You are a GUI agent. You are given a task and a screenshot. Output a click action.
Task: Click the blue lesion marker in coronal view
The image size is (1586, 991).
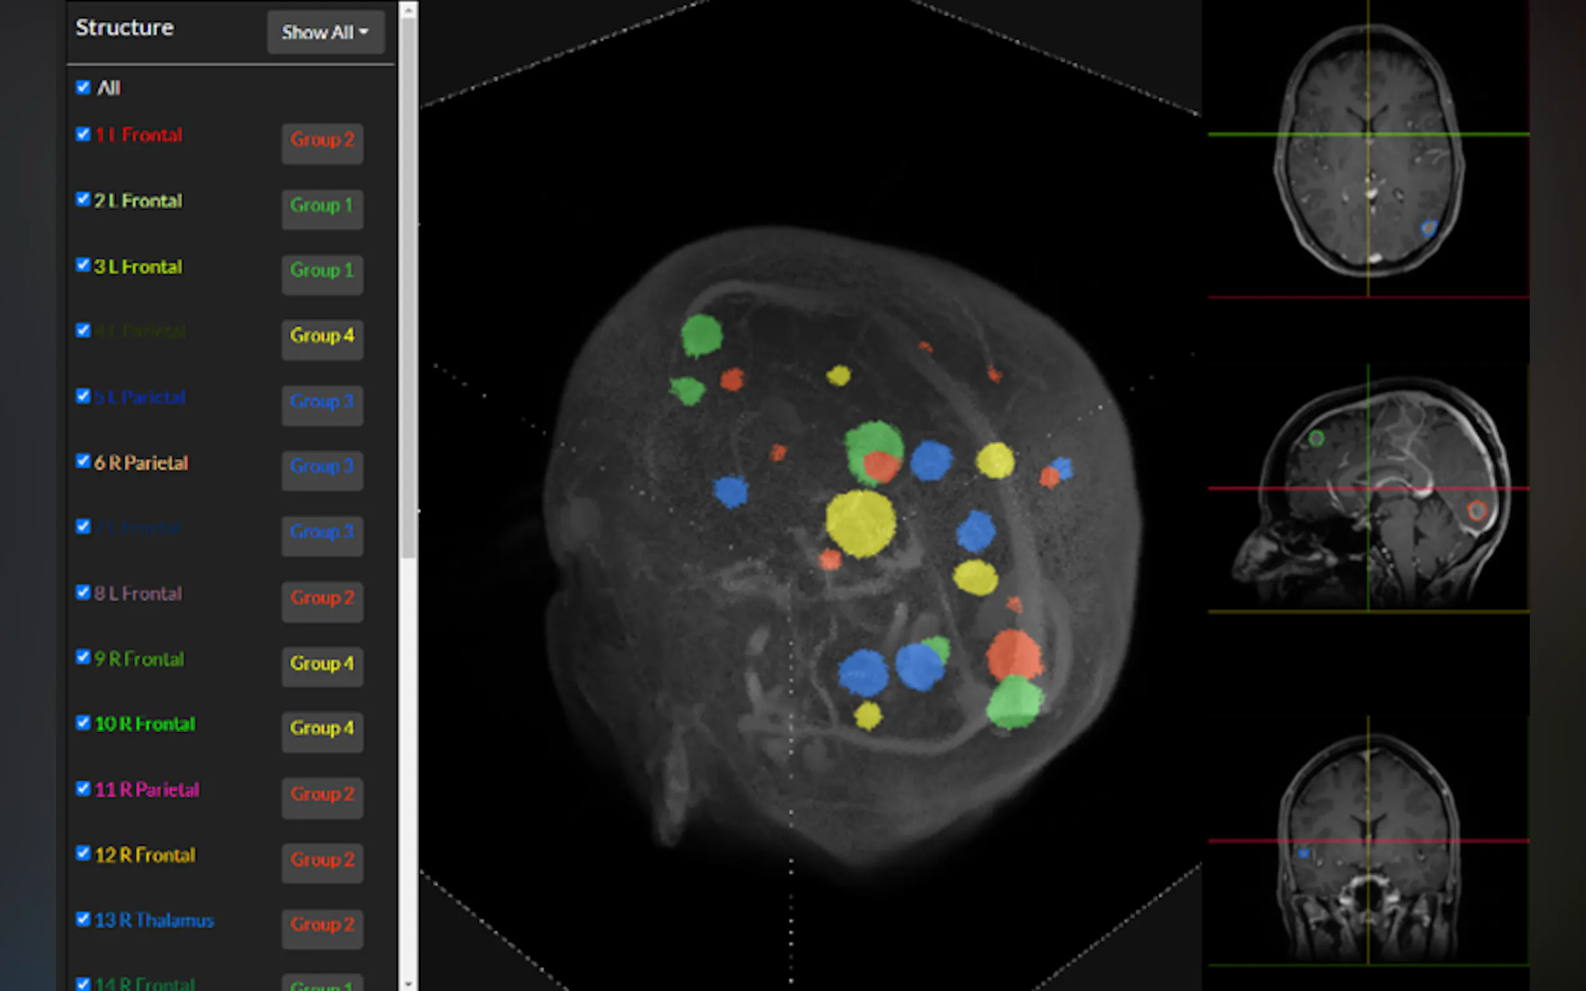[1304, 853]
